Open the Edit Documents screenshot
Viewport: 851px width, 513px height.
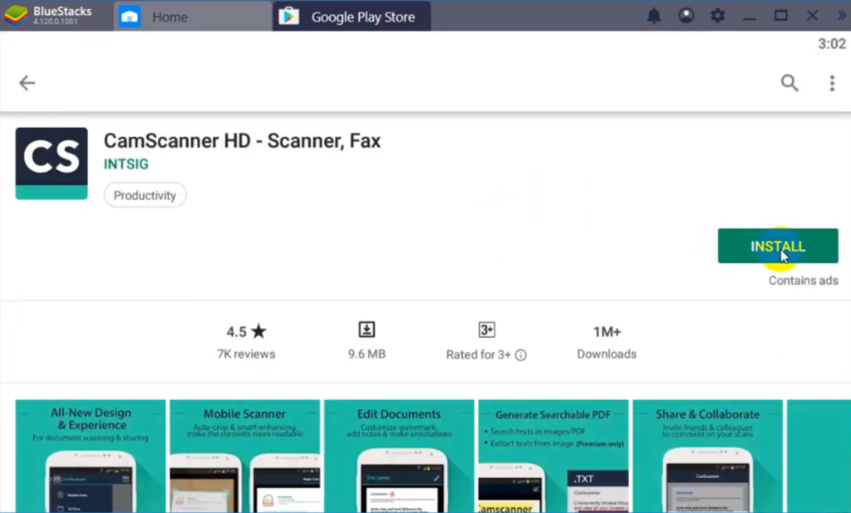tap(399, 456)
